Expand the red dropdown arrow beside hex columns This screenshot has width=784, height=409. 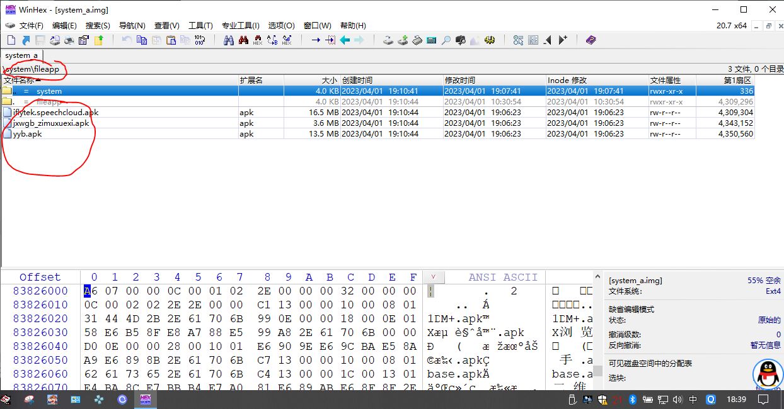tap(432, 277)
